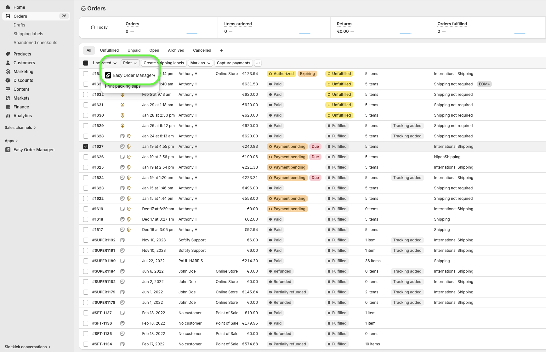Image resolution: width=546 pixels, height=352 pixels.
Task: Open Products via its tag icon
Action: 8,54
